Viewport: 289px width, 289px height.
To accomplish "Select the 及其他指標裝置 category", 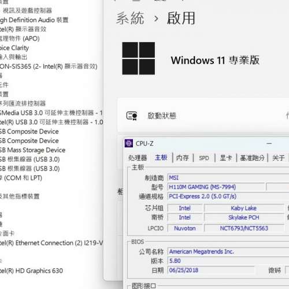I will (x=20, y=197).
